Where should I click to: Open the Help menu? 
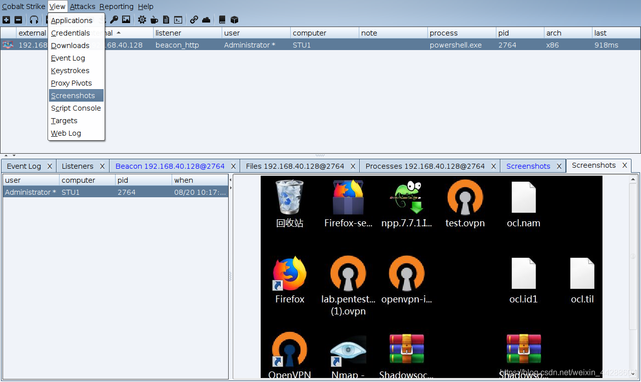(146, 7)
